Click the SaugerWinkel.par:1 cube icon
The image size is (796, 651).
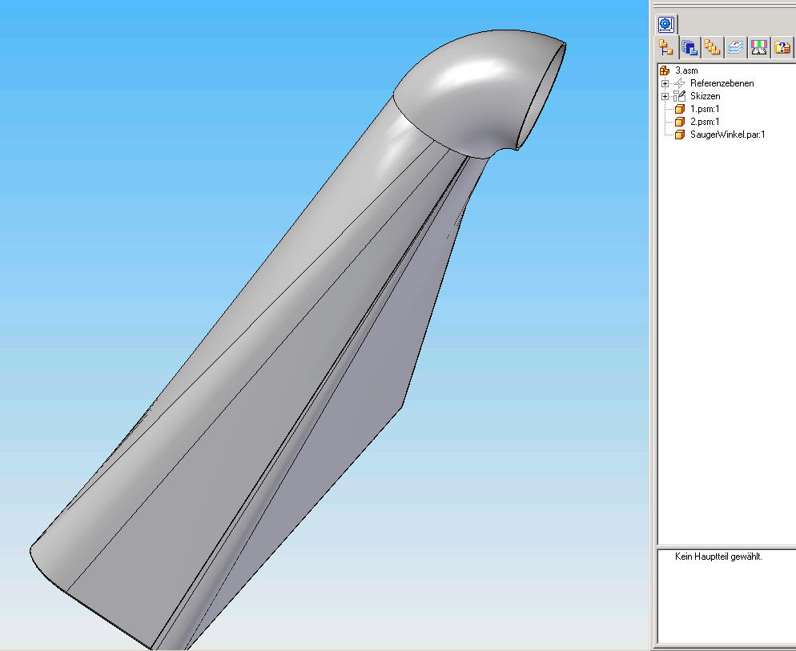point(680,135)
